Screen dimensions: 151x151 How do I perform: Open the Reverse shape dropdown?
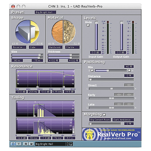pyautogui.click(x=19, y=47)
